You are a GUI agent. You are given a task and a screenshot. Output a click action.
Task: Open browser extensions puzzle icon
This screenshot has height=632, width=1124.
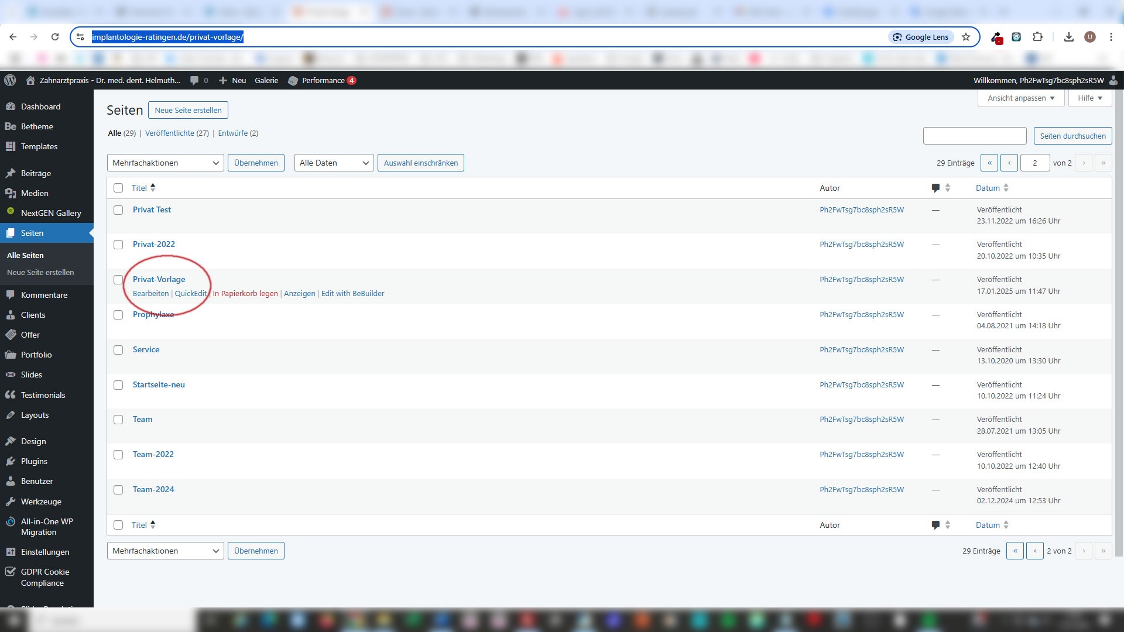(1037, 37)
